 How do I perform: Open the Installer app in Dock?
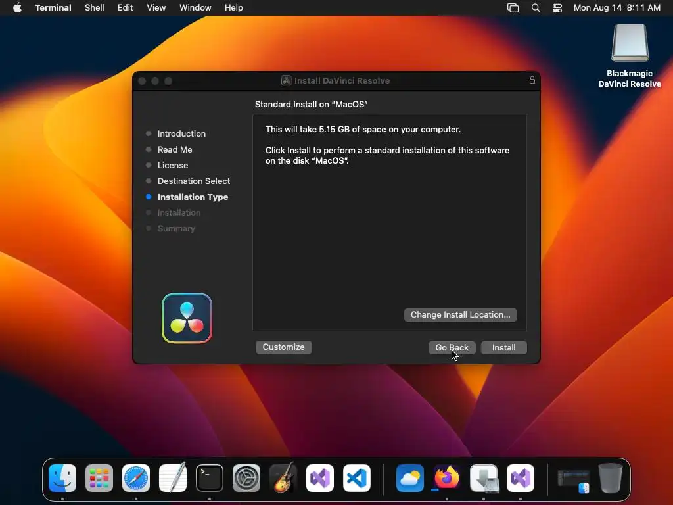tap(484, 478)
